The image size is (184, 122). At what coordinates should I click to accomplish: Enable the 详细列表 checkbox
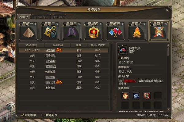[22, 115]
